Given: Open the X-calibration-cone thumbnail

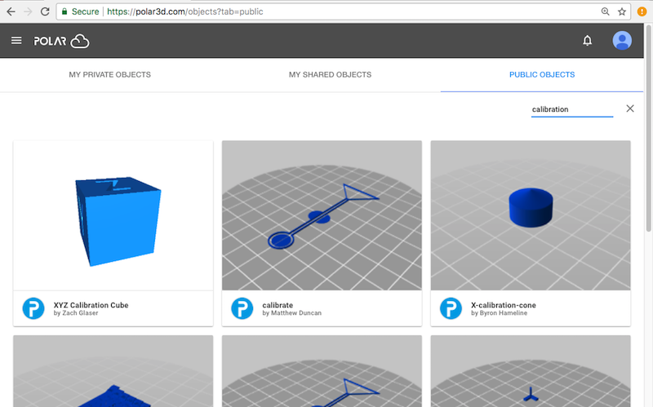Looking at the screenshot, I should click(x=531, y=215).
